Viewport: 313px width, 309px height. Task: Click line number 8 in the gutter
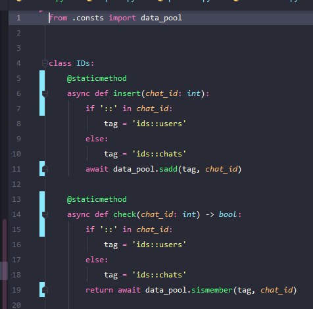pos(18,124)
